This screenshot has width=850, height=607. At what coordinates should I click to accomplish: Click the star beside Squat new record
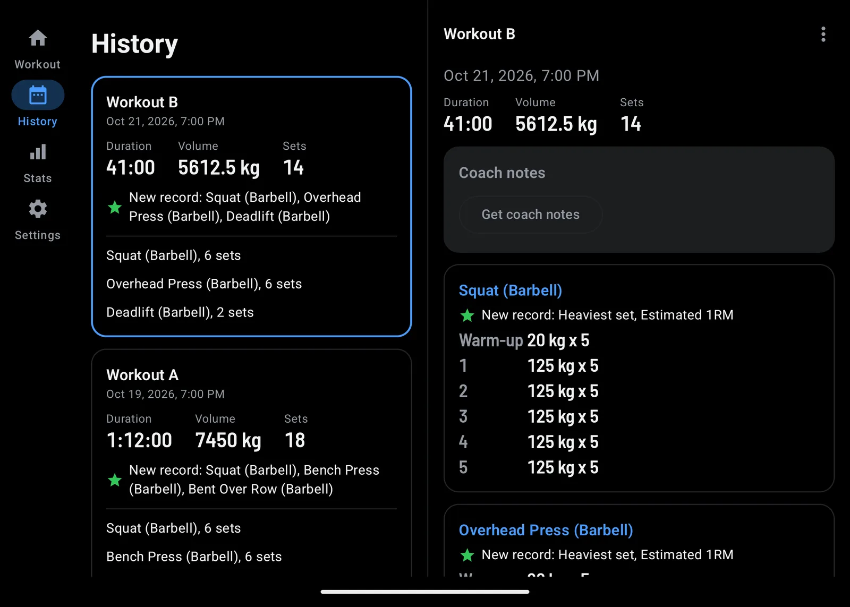467,315
